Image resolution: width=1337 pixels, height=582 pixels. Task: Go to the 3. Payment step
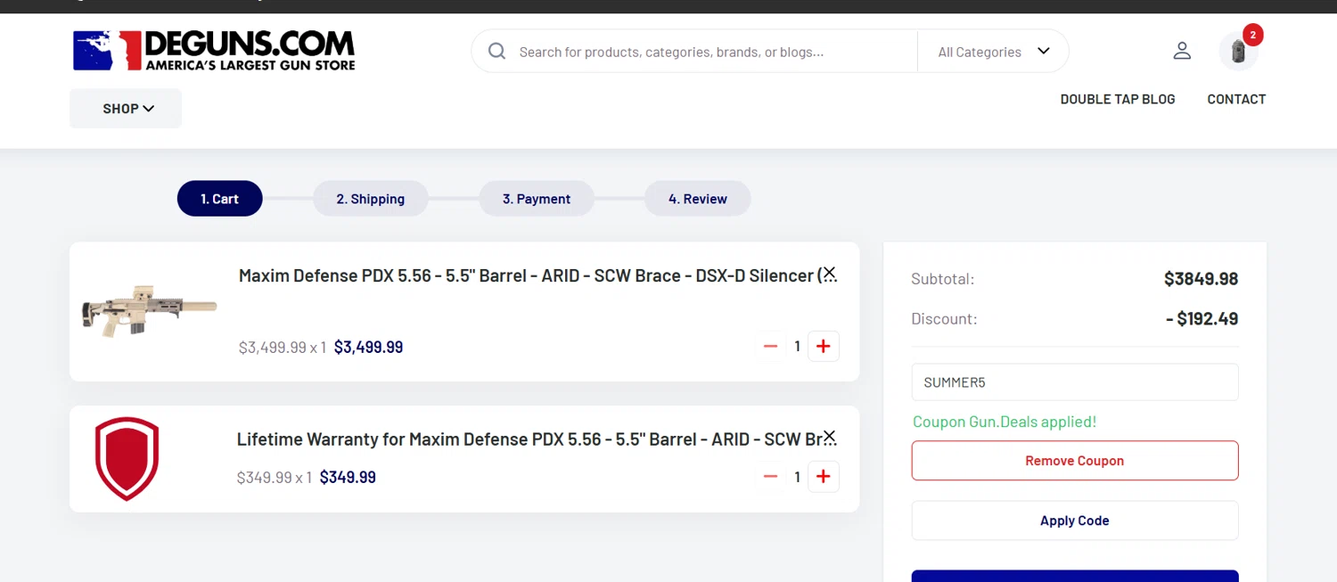[x=537, y=199]
